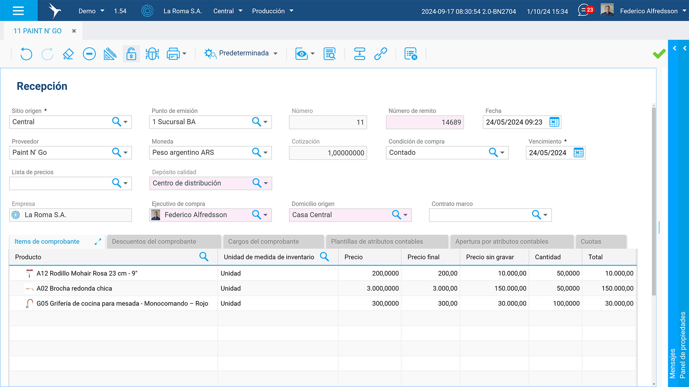The height and width of the screenshot is (387, 689).
Task: Toggle the padlock unlock icon
Action: pos(131,54)
